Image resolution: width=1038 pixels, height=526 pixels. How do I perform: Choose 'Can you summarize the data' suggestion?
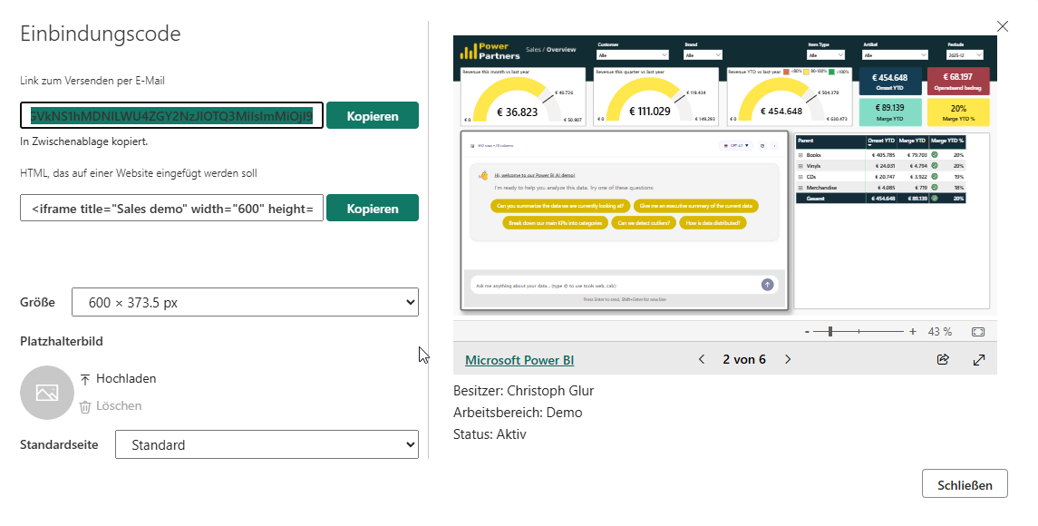[560, 206]
